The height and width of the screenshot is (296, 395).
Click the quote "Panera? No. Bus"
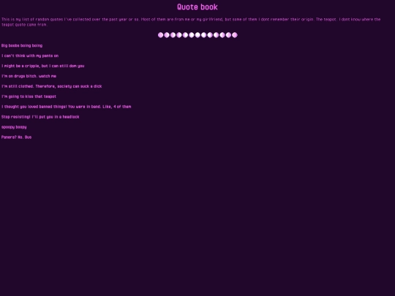tap(16, 137)
